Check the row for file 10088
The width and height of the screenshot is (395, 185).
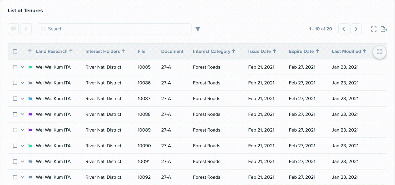(x=15, y=114)
